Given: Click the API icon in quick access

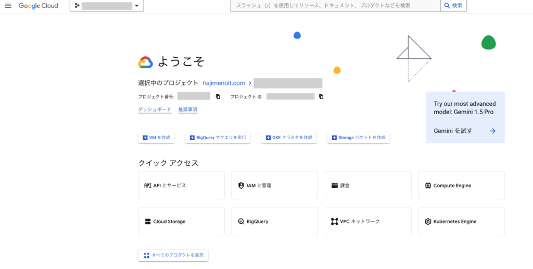Looking at the screenshot, I should click(147, 186).
